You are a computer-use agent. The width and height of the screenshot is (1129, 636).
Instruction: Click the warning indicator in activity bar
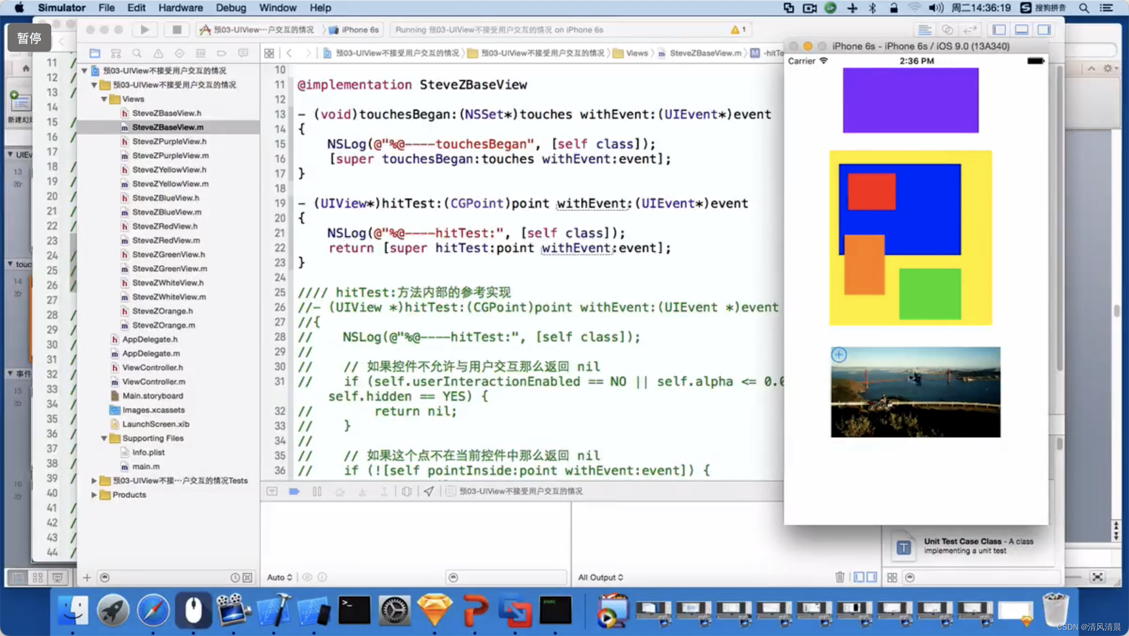[x=738, y=30]
